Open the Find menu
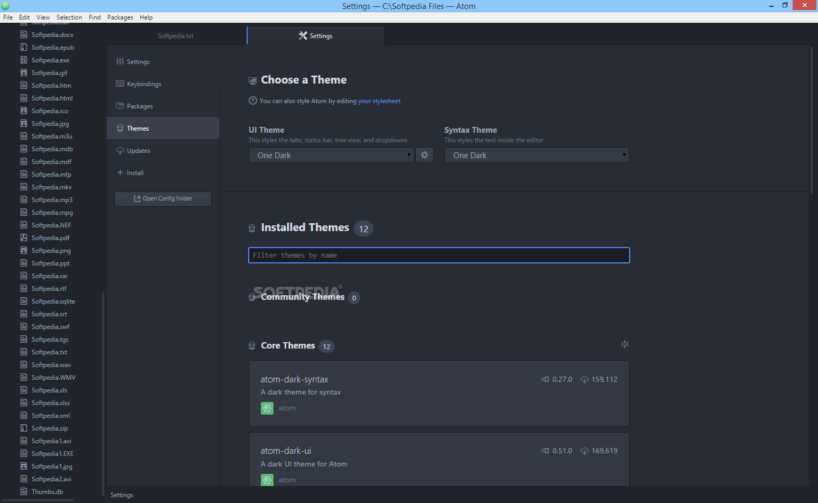This screenshot has width=818, height=503. coord(95,17)
